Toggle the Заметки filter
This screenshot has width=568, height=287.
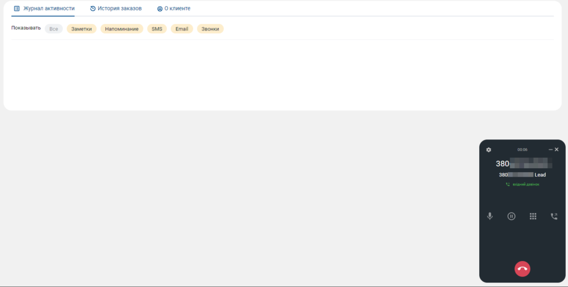pyautogui.click(x=82, y=29)
